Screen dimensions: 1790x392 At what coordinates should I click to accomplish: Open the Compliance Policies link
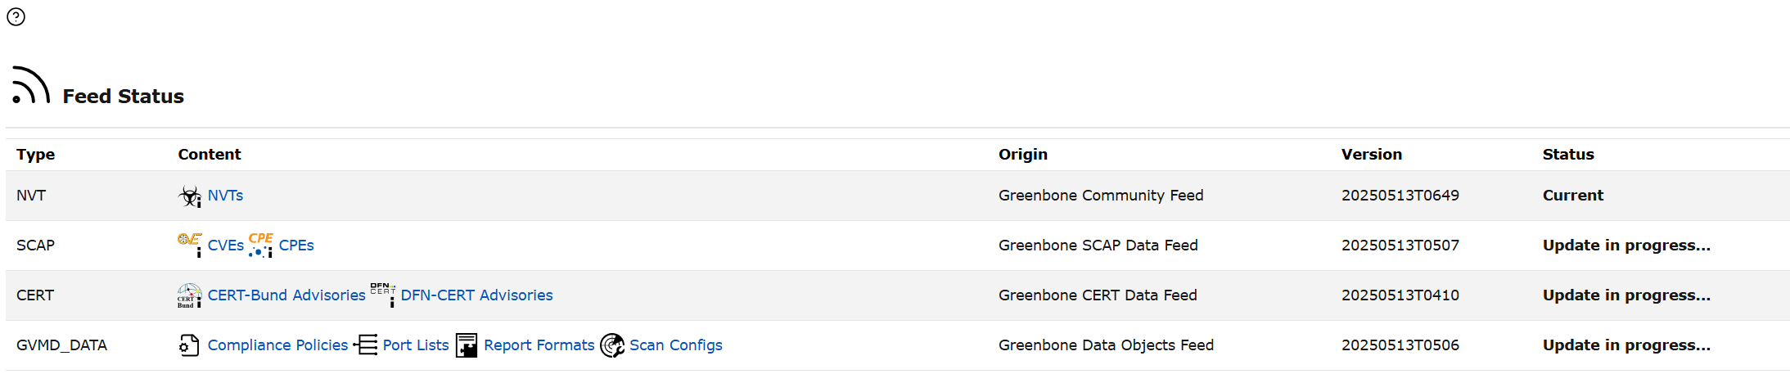coord(277,345)
